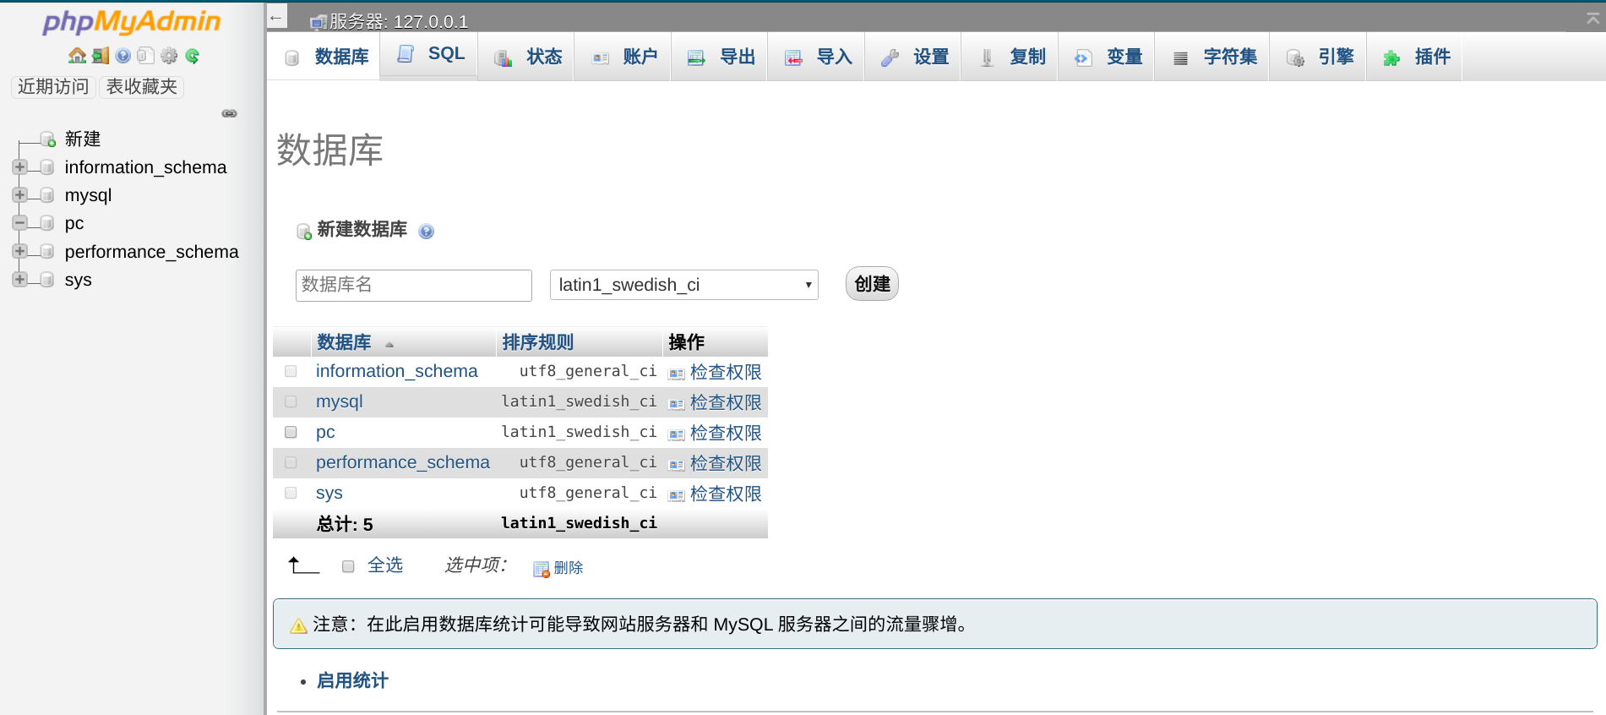The height and width of the screenshot is (715, 1606).
Task: Click privileges icon in information_schema row
Action: tap(677, 374)
